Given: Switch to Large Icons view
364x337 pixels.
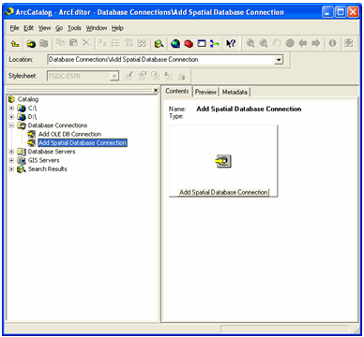Looking at the screenshot, I should pos(102,43).
